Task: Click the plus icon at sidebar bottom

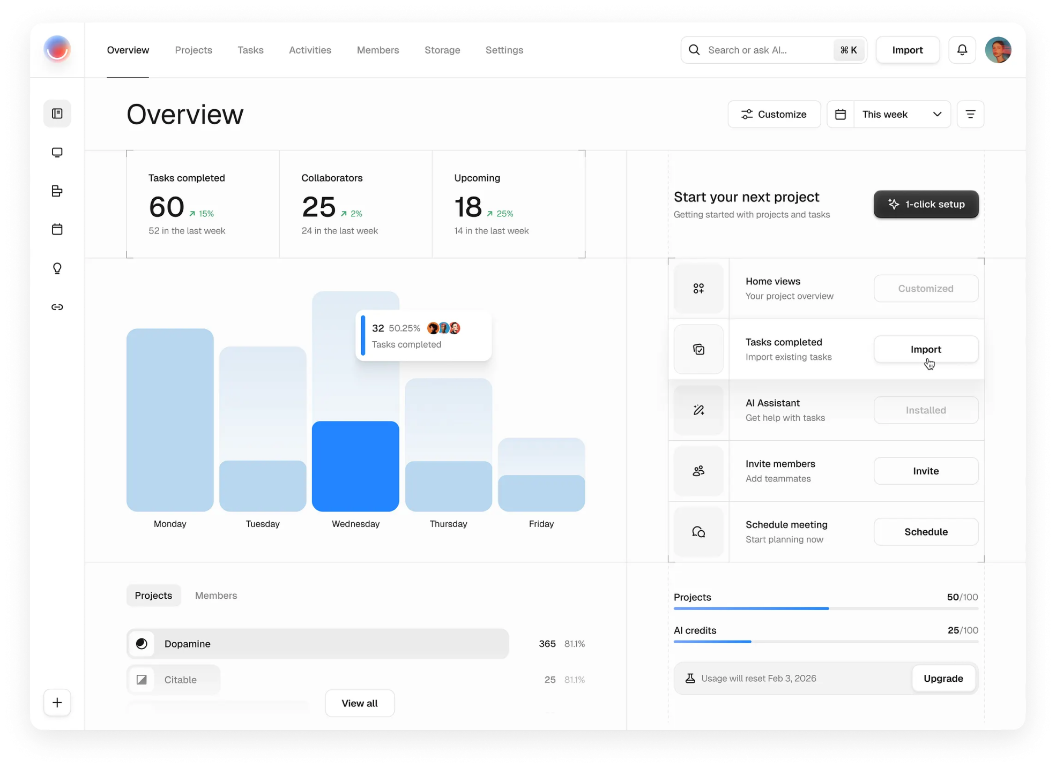Action: [x=57, y=702]
